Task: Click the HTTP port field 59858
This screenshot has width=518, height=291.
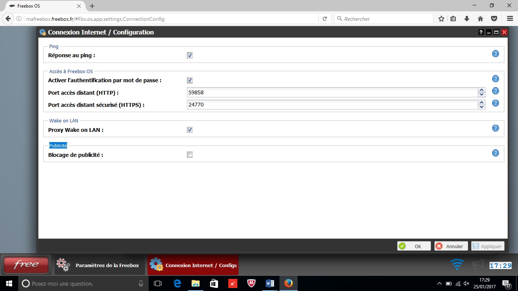Action: coord(332,92)
